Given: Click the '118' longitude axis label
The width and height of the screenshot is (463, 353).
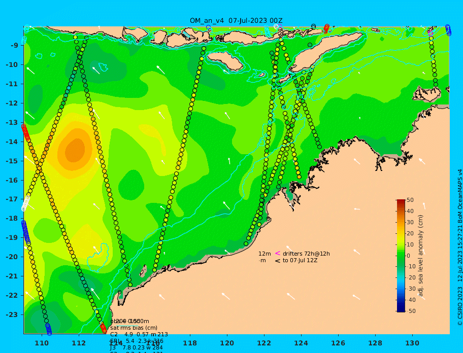Looking at the screenshot, I should point(190,343).
